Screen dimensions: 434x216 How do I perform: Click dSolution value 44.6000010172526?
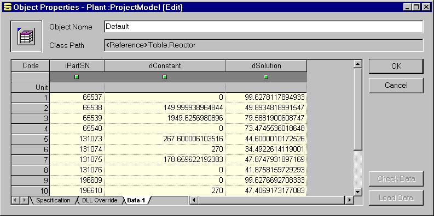tap(266, 139)
